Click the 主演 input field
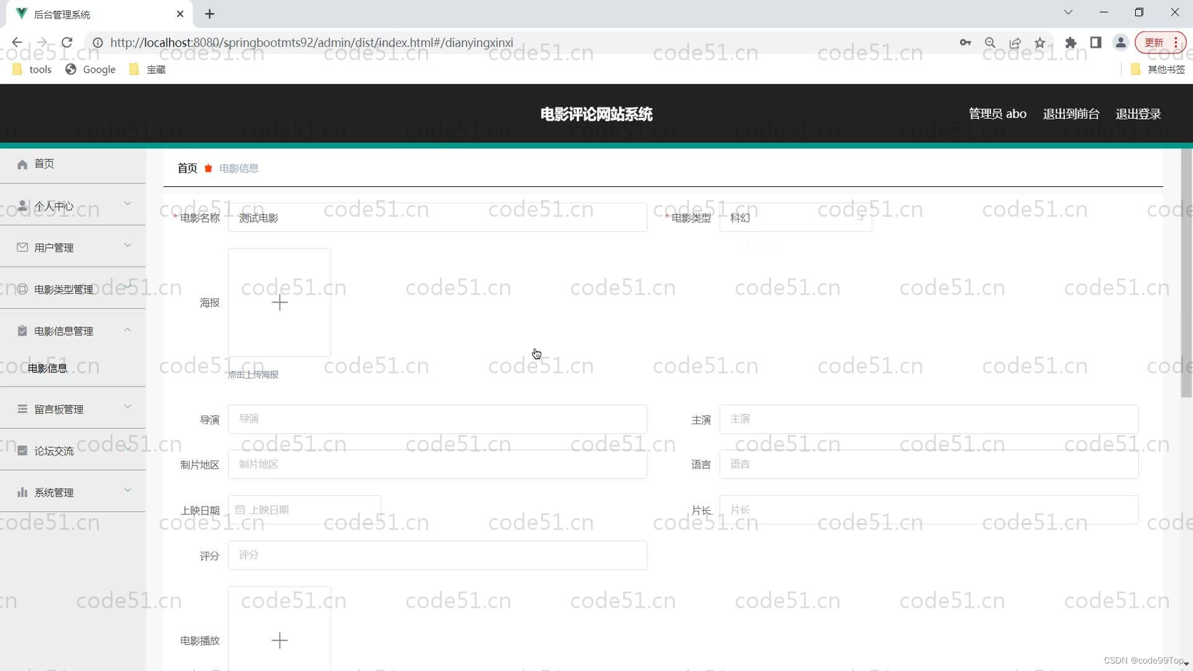 929,419
